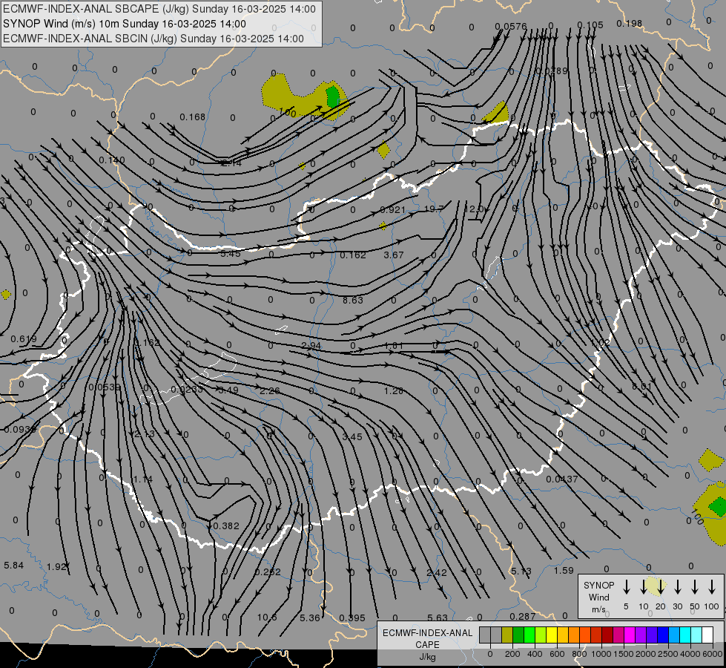The image size is (726, 668).
Task: Click the 2500 tick label in CAPE legend
Action: (x=667, y=654)
